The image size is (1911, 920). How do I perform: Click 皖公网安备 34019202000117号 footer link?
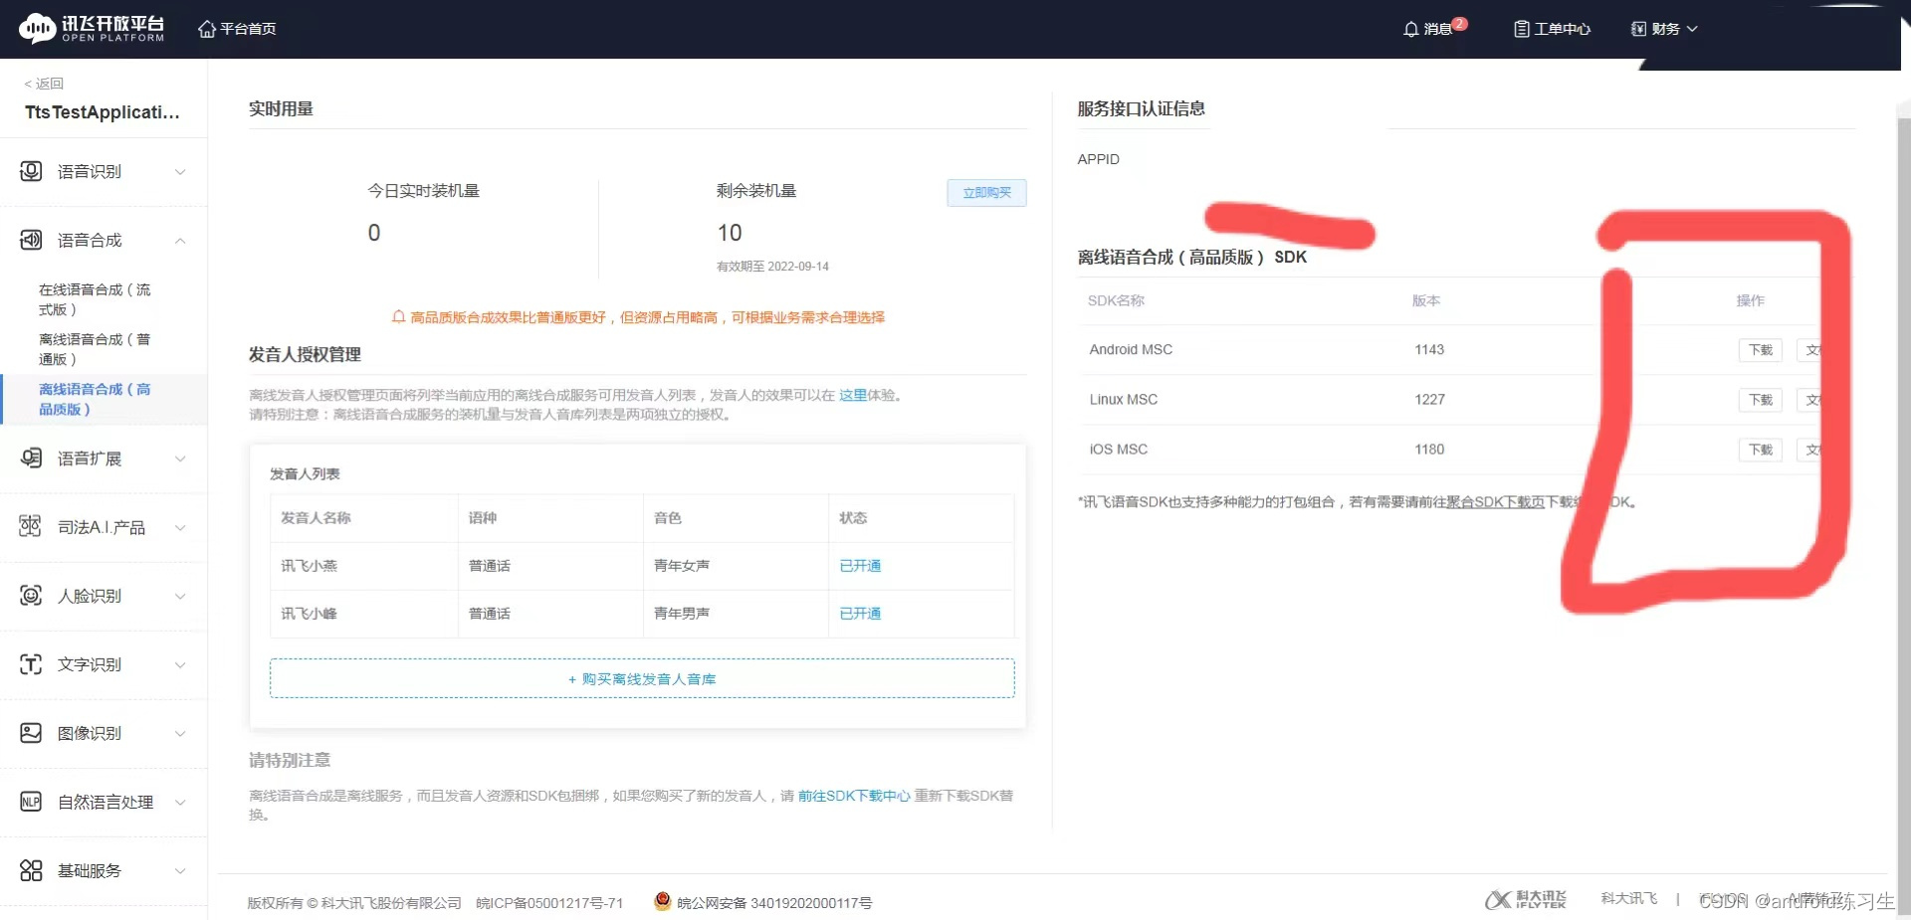tap(774, 903)
